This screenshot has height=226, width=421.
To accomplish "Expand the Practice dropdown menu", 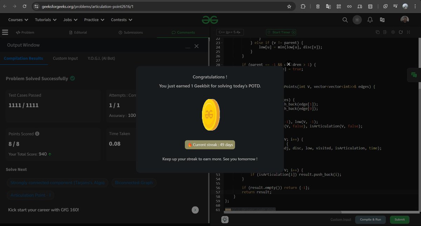I will point(94,20).
